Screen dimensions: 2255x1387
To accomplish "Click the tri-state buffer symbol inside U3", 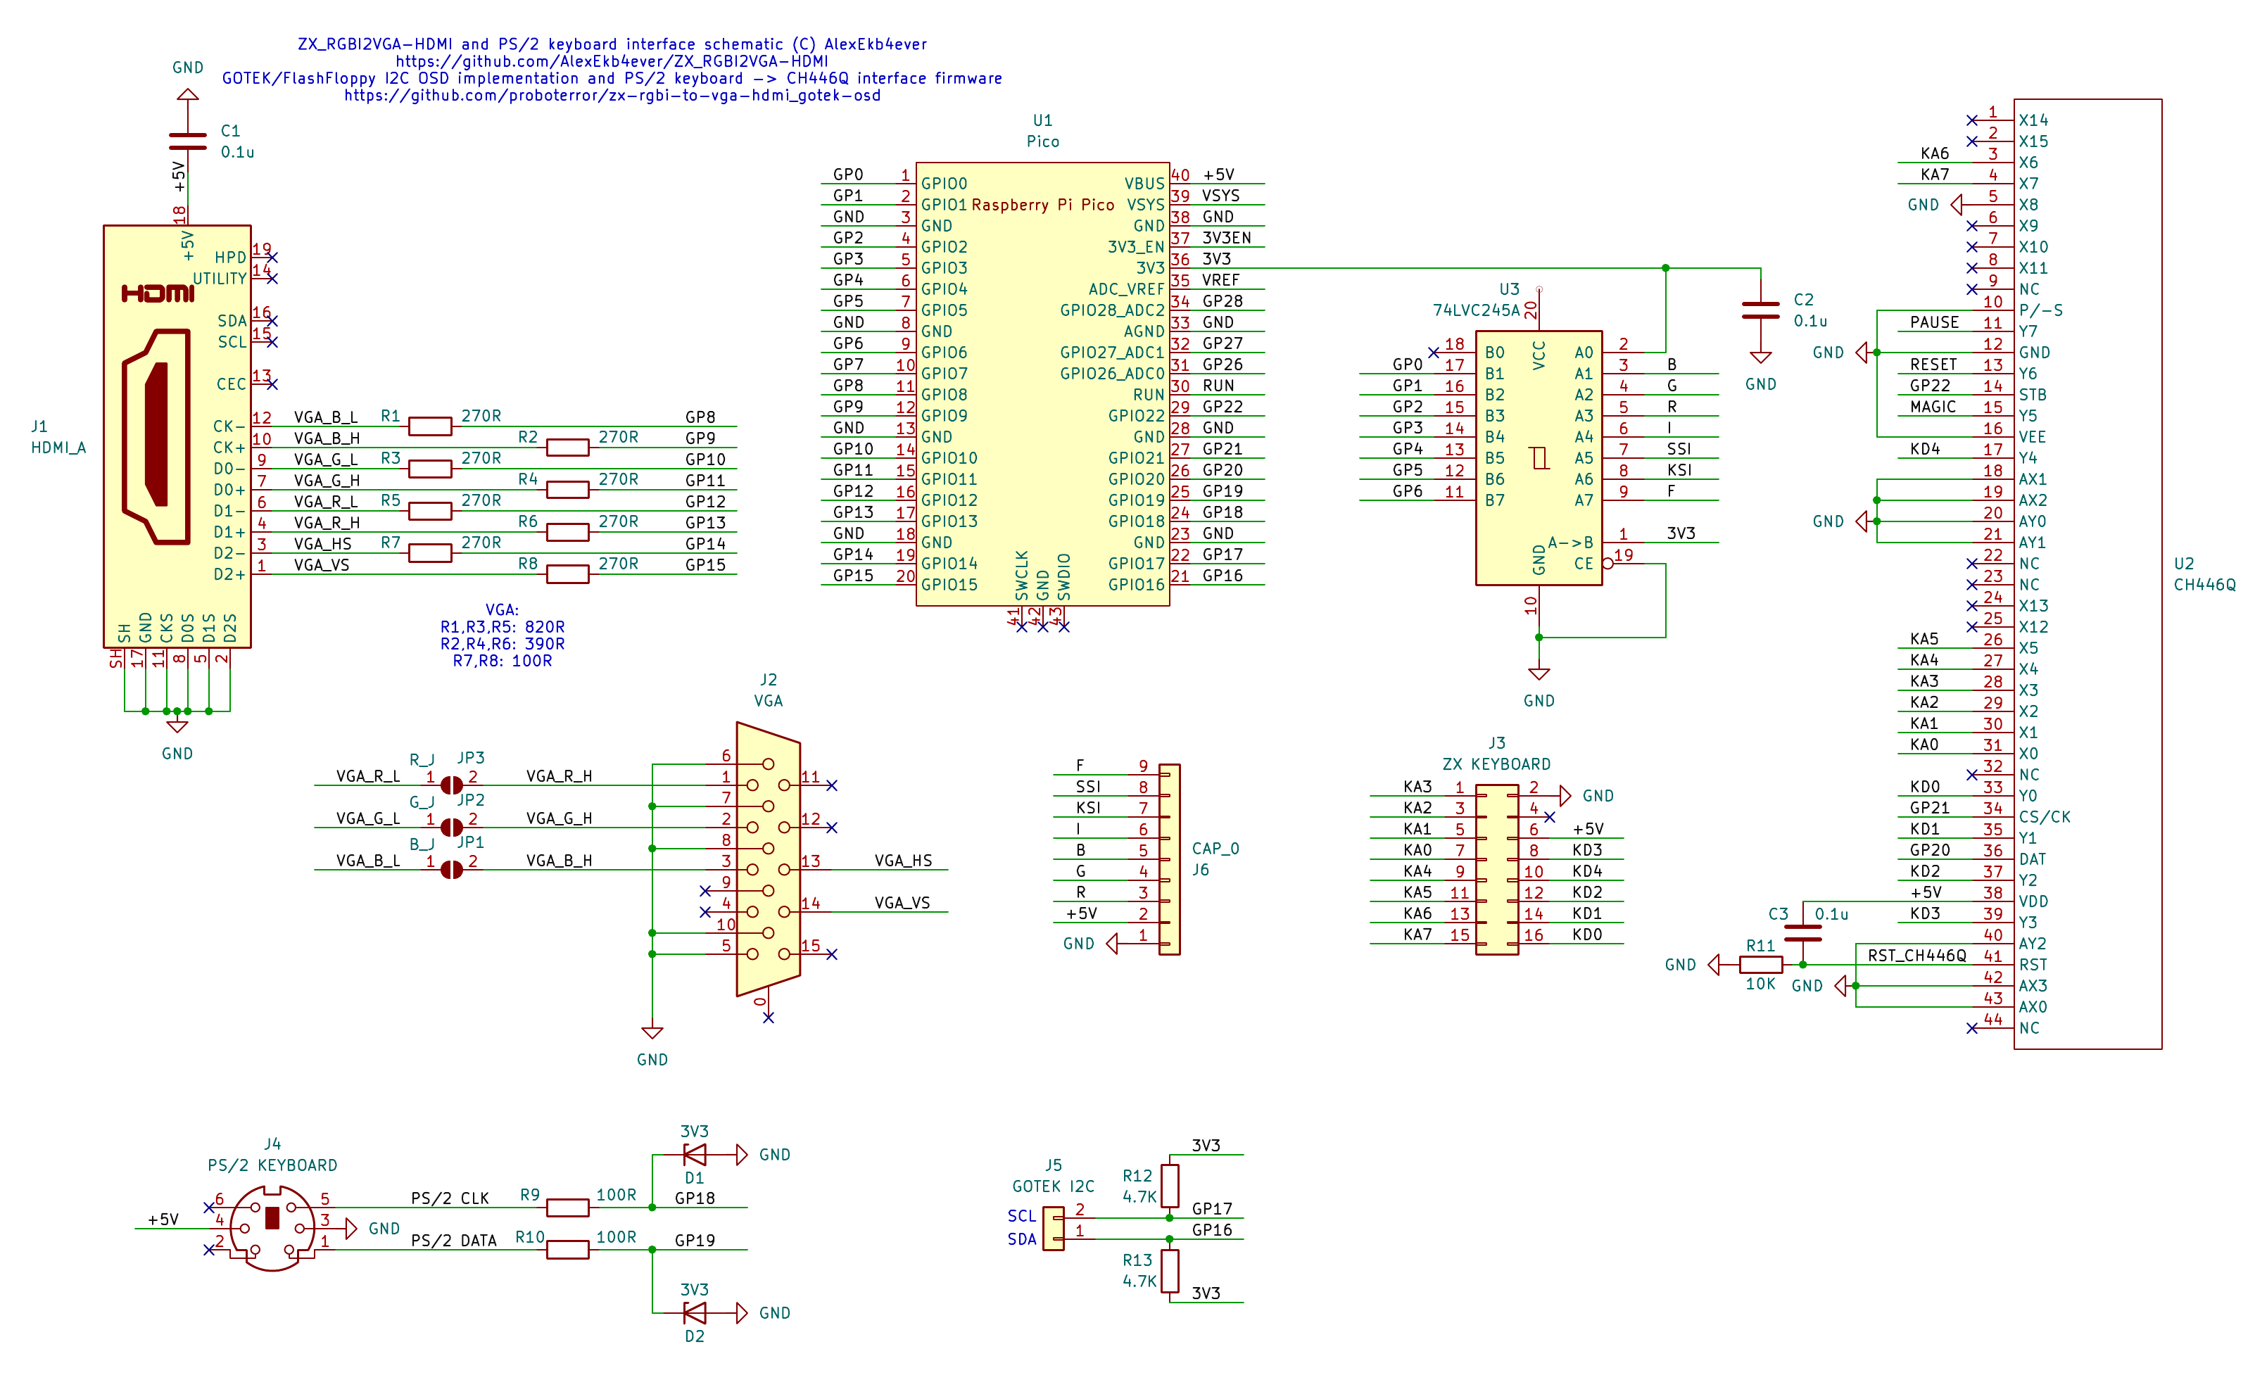I will (1539, 457).
